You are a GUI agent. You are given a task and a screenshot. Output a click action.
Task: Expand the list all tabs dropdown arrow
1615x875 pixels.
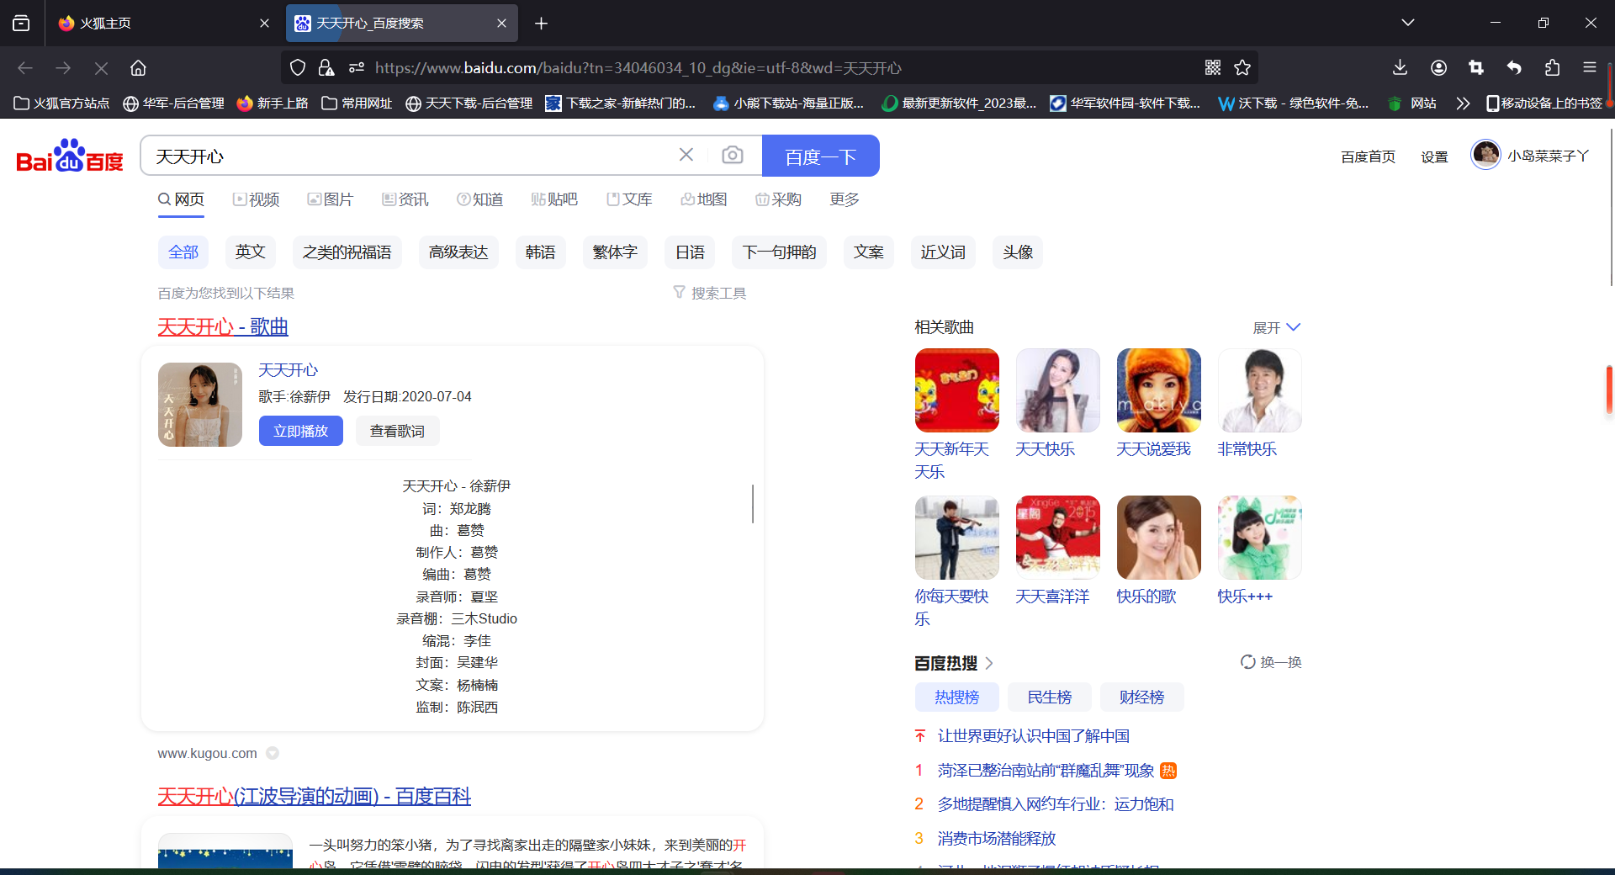tap(1407, 23)
